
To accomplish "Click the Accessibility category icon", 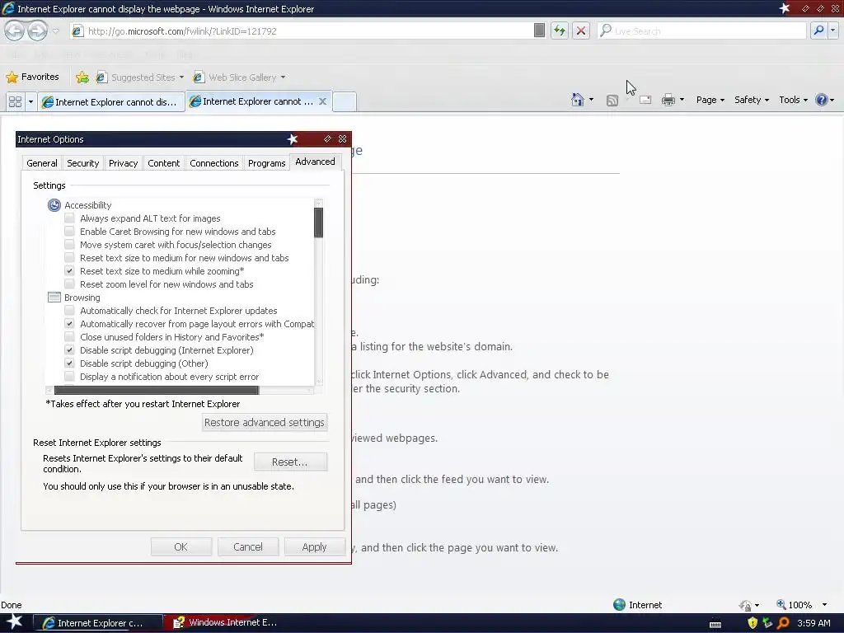I will click(x=54, y=205).
